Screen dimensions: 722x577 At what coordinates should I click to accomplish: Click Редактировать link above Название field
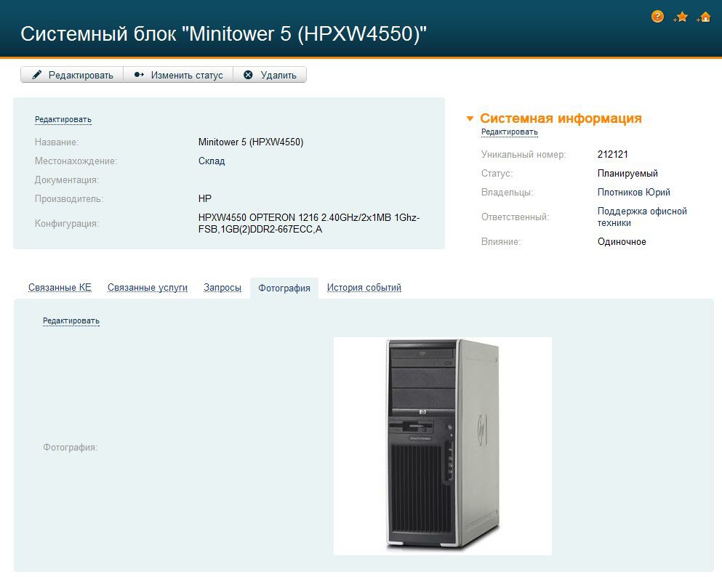63,119
